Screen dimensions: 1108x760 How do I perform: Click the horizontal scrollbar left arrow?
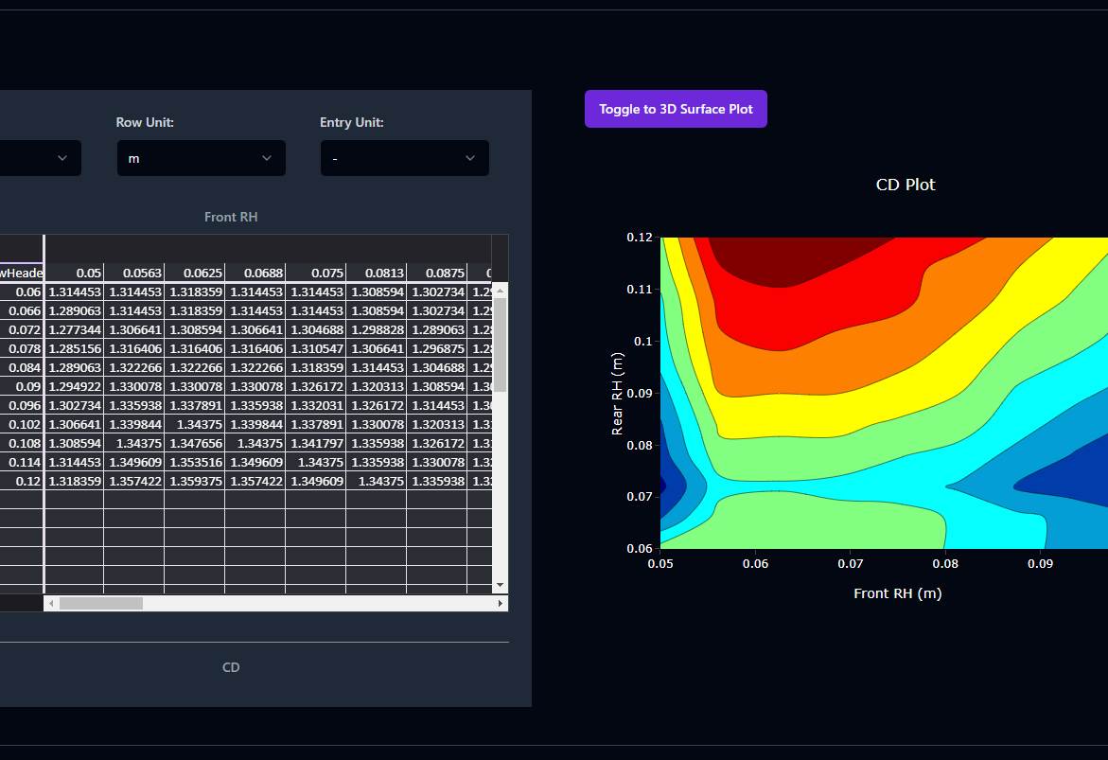click(51, 603)
